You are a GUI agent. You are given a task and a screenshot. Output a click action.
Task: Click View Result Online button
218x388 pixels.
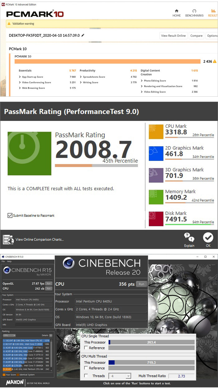[173, 36]
